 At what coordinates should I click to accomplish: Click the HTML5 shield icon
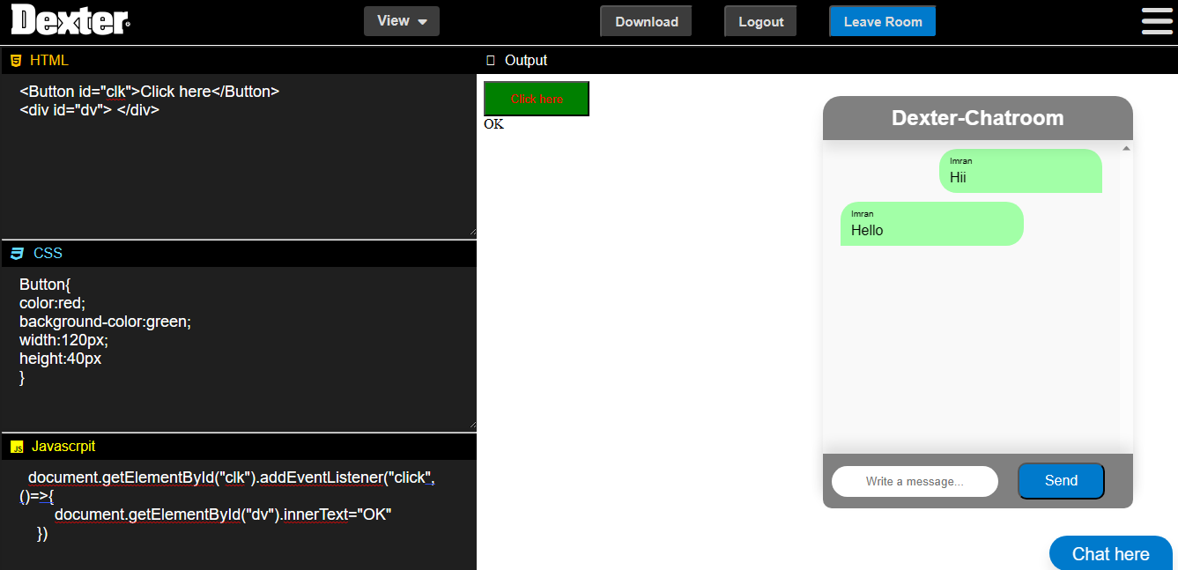tap(16, 61)
